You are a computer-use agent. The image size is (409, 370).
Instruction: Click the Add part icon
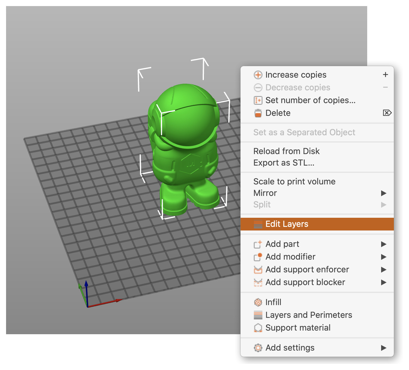[x=258, y=244]
